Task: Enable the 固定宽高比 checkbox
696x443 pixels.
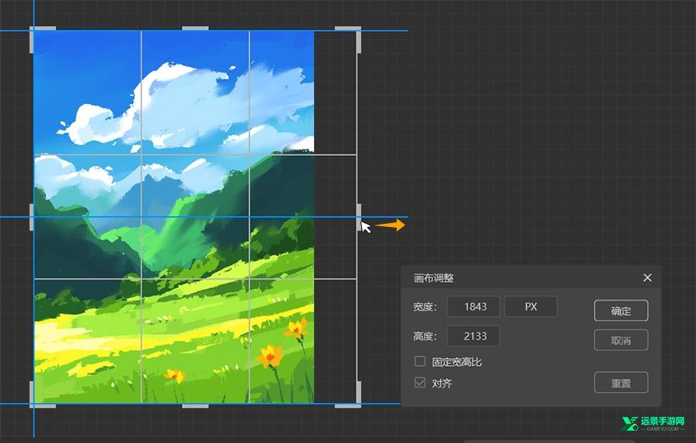Action: 420,361
